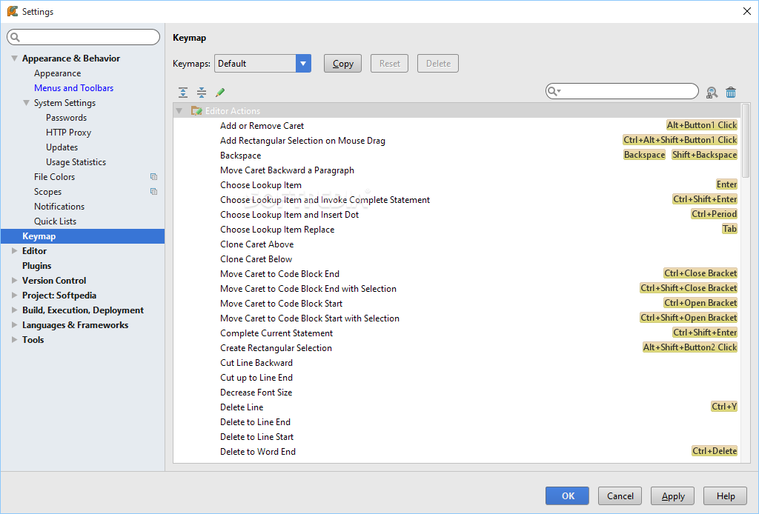Open the Plugins settings page

(x=37, y=266)
